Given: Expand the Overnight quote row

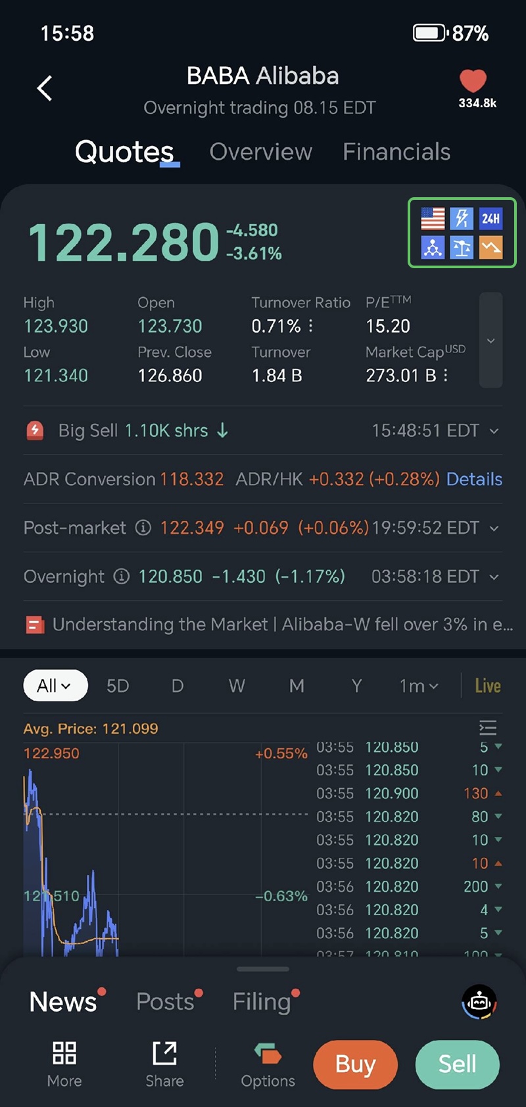Looking at the screenshot, I should tap(494, 577).
